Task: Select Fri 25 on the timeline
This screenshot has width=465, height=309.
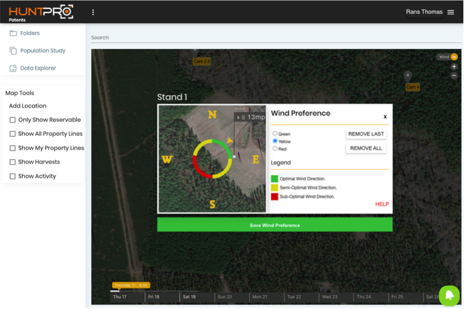Action: click(397, 297)
